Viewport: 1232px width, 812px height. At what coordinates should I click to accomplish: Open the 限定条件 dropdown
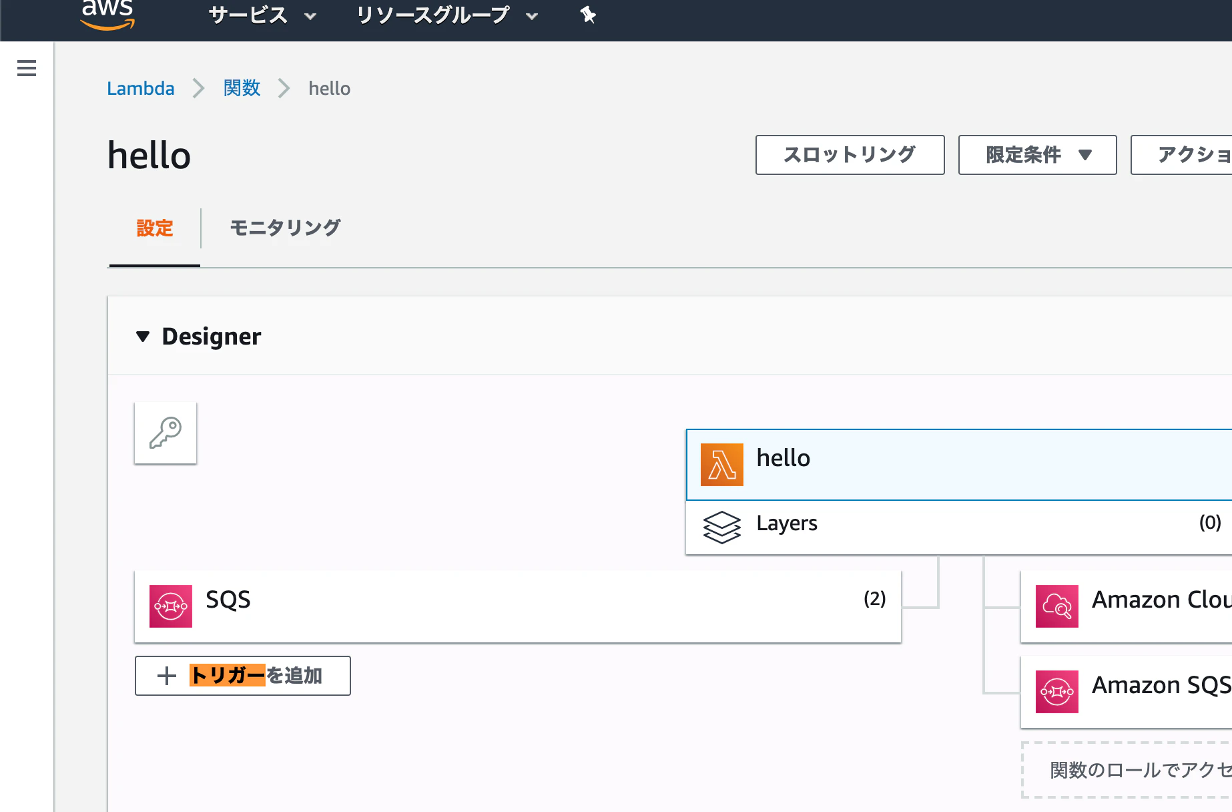point(1038,155)
